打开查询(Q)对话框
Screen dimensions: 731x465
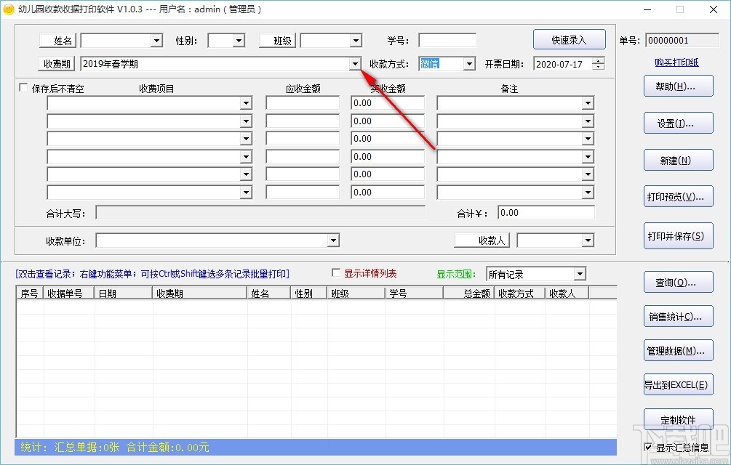[x=678, y=281]
